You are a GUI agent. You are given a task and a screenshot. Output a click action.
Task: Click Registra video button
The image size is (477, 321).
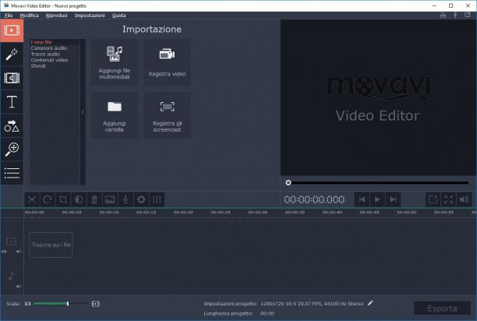click(x=167, y=62)
